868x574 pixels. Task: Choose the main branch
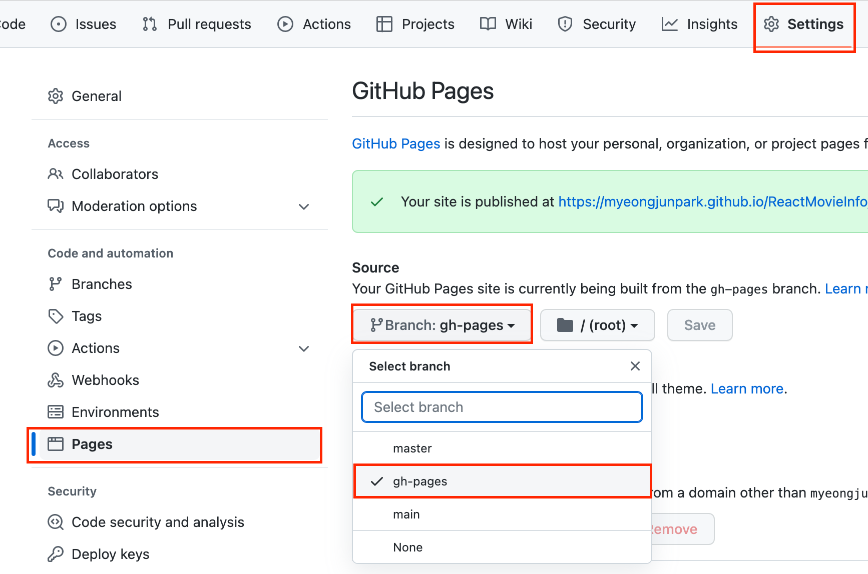tap(502, 514)
